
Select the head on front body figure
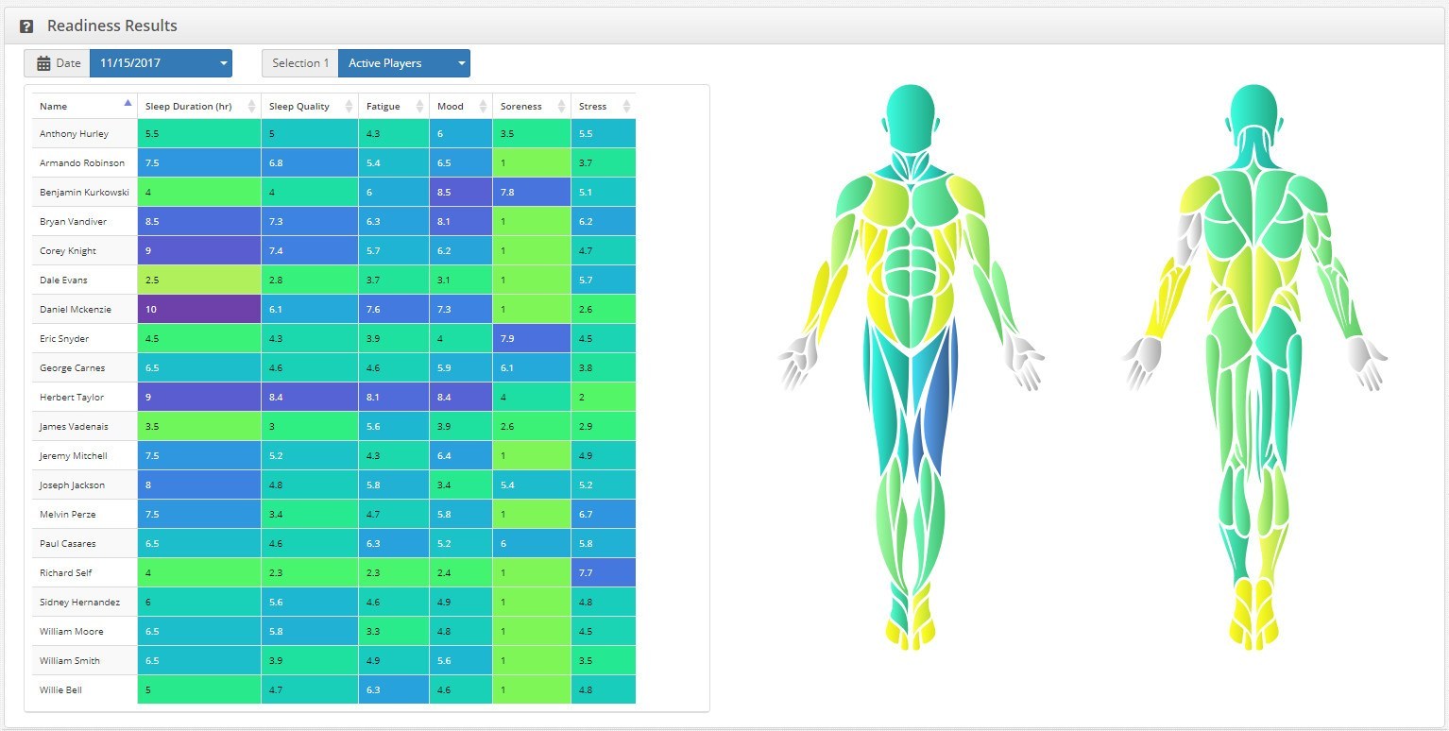click(x=911, y=113)
